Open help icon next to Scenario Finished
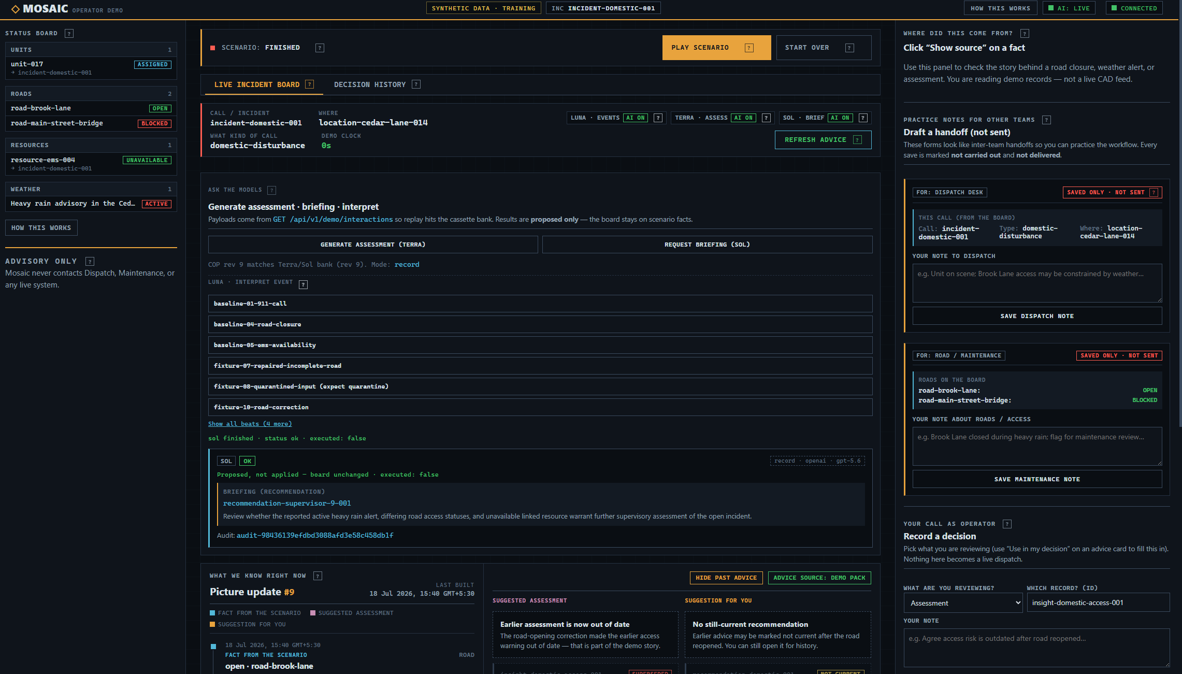Viewport: 1182px width, 674px height. [320, 48]
